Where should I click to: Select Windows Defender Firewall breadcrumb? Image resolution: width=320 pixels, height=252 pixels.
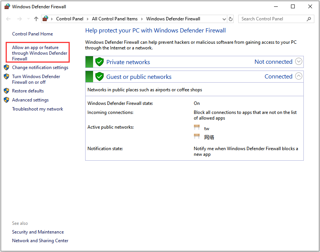173,19
